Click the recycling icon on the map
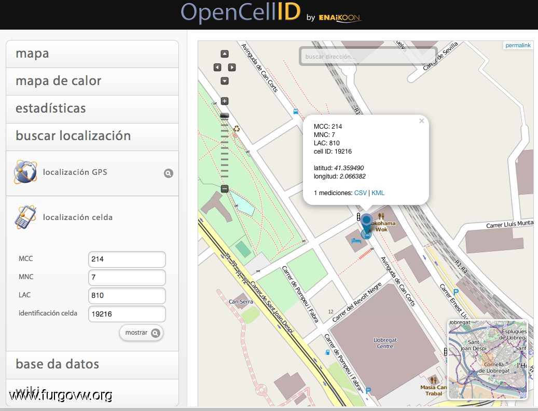This screenshot has width=538, height=411. tap(237, 129)
